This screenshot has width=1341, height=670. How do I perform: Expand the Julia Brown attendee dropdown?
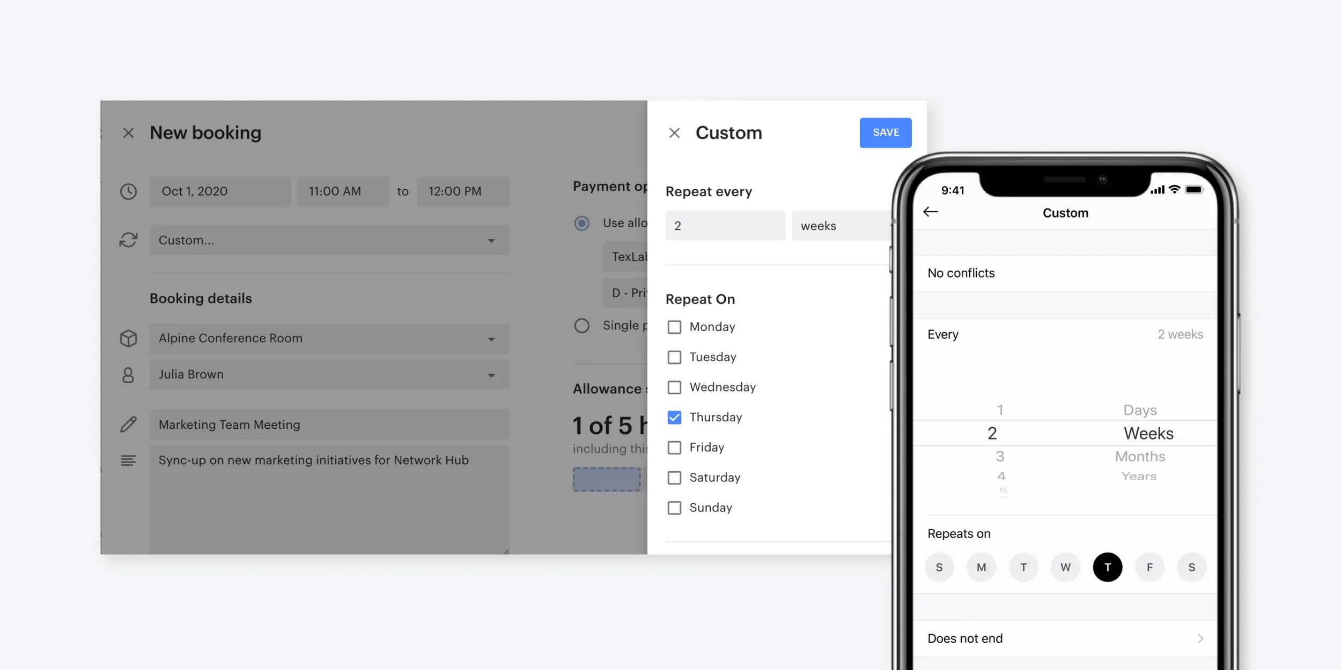pyautogui.click(x=492, y=374)
